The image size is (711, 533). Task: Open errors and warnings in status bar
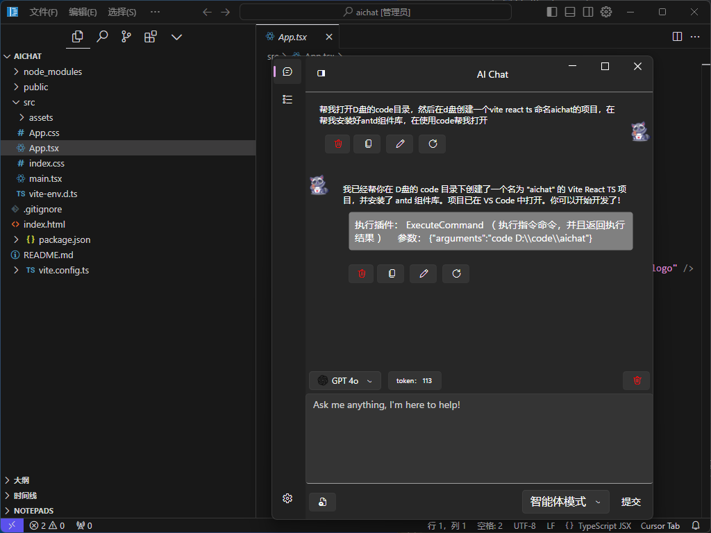[x=47, y=526]
